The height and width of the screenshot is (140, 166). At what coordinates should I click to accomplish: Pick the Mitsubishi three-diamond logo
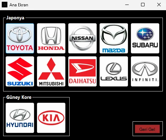coord(51,71)
